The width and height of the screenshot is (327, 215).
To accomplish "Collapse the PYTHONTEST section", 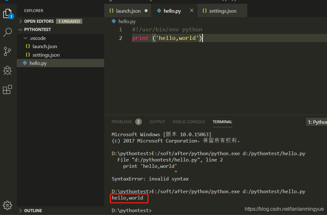I will (x=20, y=29).
